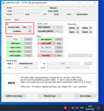This screenshot has height=111, width=104.
Task: Open ME firmware browse ellipsis button
Action: pyautogui.click(x=30, y=27)
